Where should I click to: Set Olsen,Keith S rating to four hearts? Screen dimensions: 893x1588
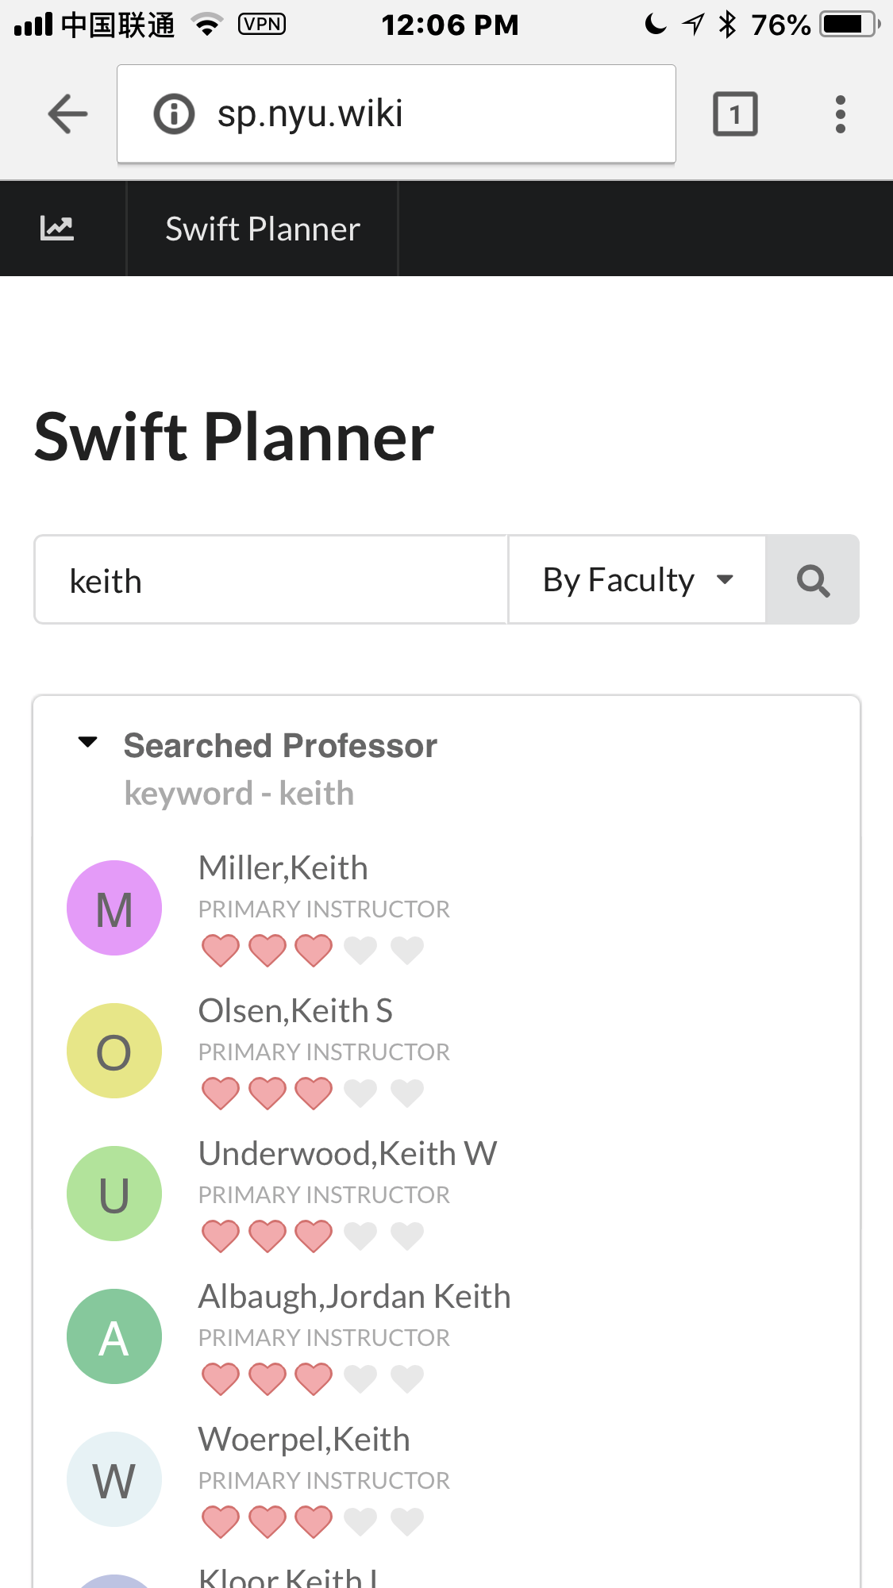point(360,1093)
